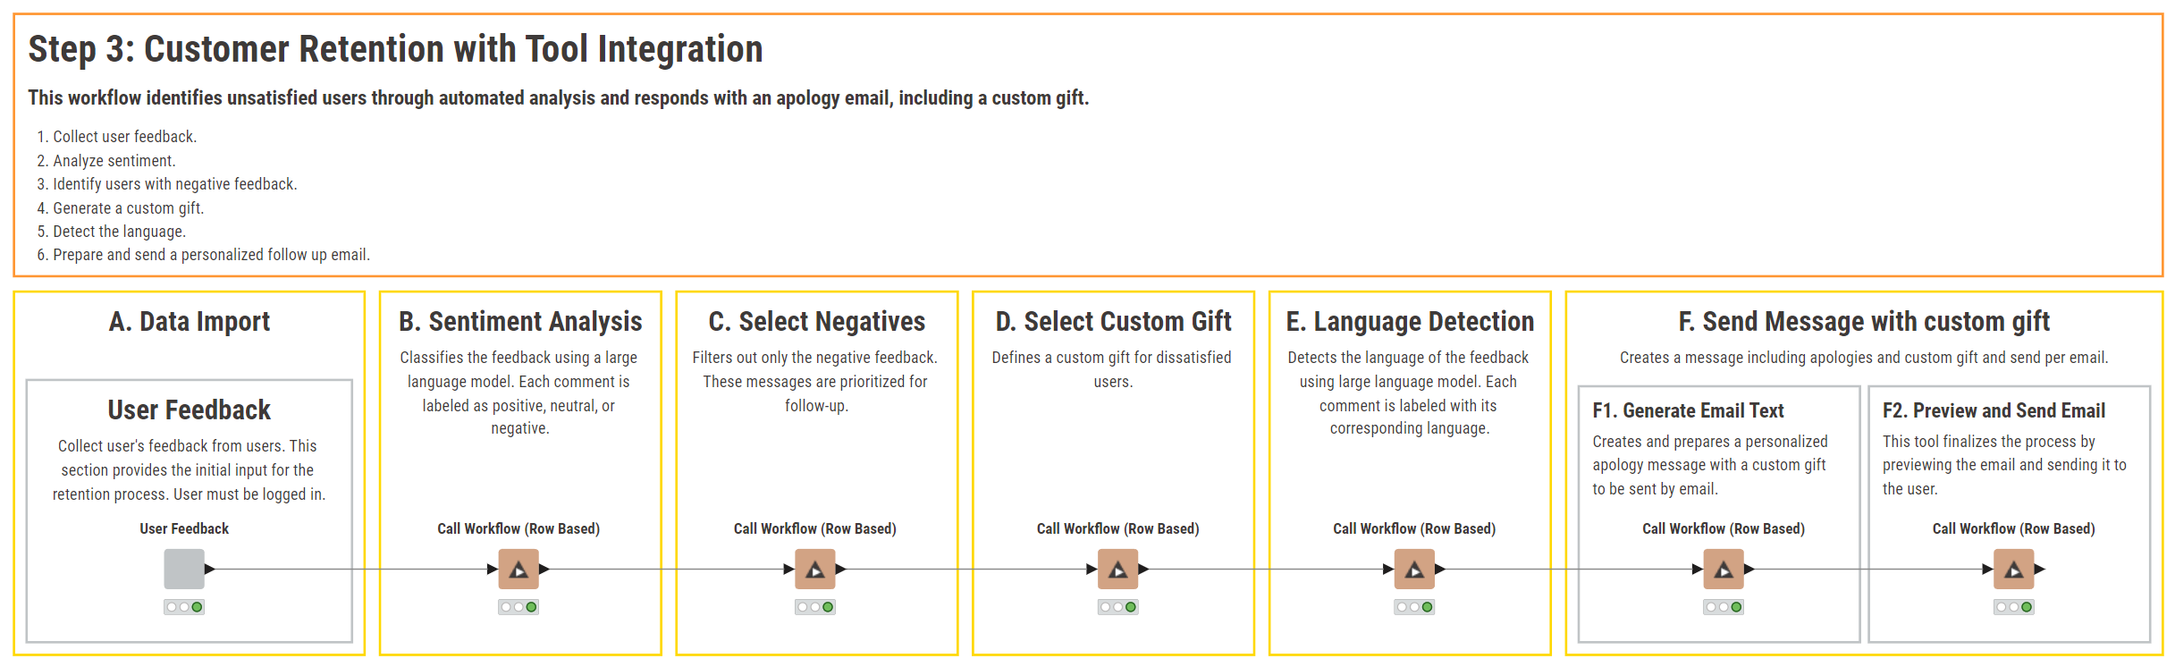Click the 'F. Send Message with custom gift' heading
This screenshot has height=667, width=2175.
tap(1864, 321)
